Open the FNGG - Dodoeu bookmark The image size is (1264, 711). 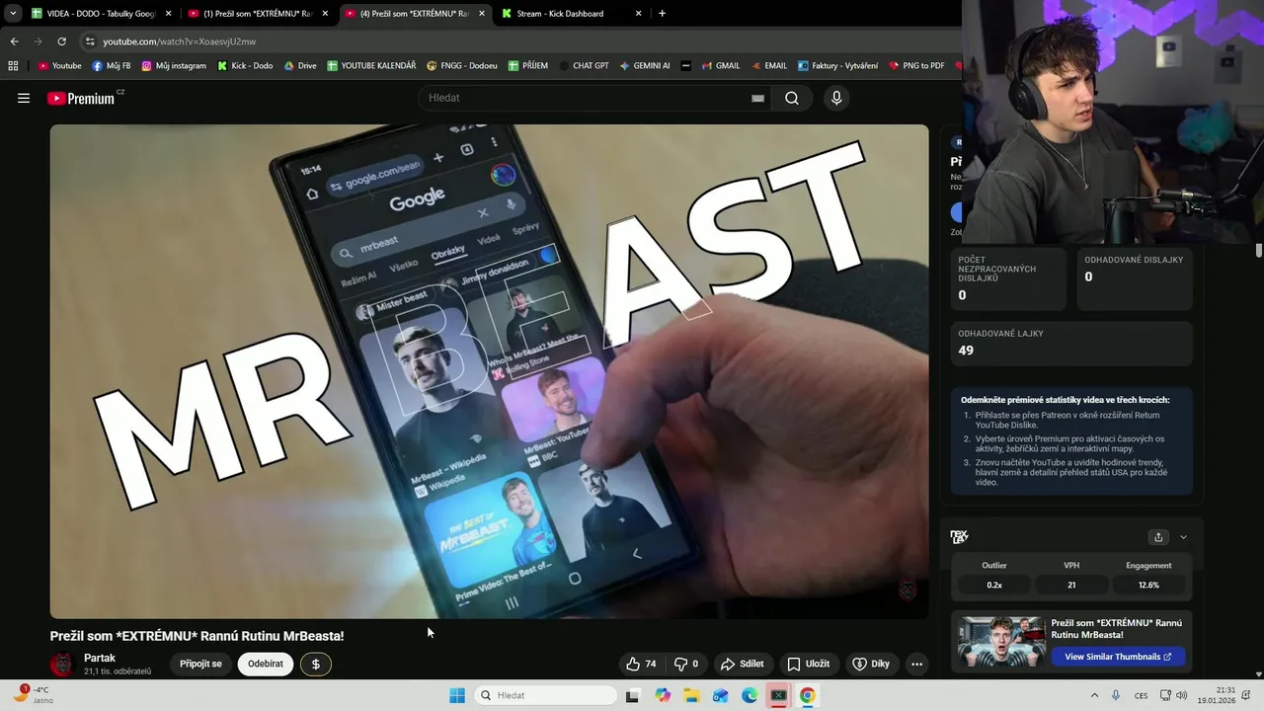click(x=462, y=65)
